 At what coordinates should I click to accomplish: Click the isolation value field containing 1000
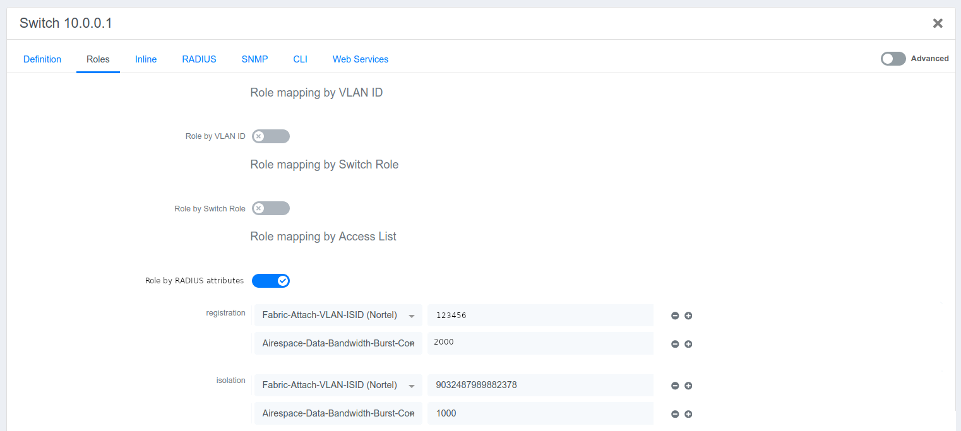click(x=540, y=413)
